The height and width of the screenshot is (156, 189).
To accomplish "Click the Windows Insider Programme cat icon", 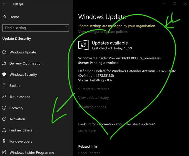I will point(4,152).
